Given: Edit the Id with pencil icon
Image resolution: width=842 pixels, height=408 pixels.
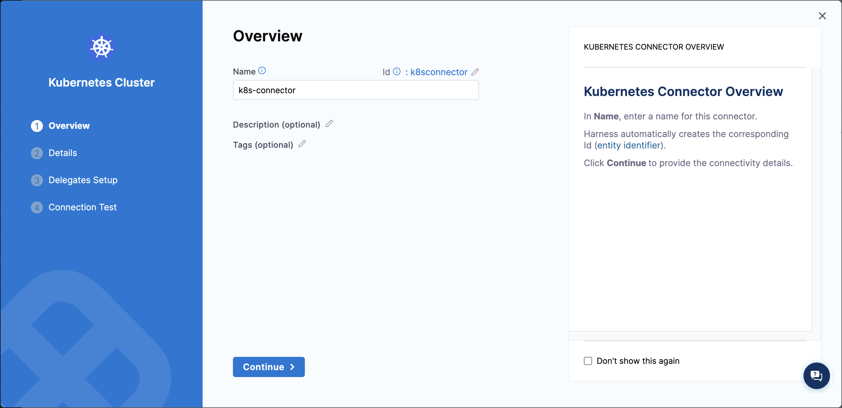Looking at the screenshot, I should (x=475, y=72).
